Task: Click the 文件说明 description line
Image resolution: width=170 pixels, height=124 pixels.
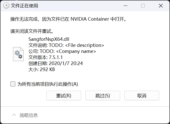Action: [66, 45]
